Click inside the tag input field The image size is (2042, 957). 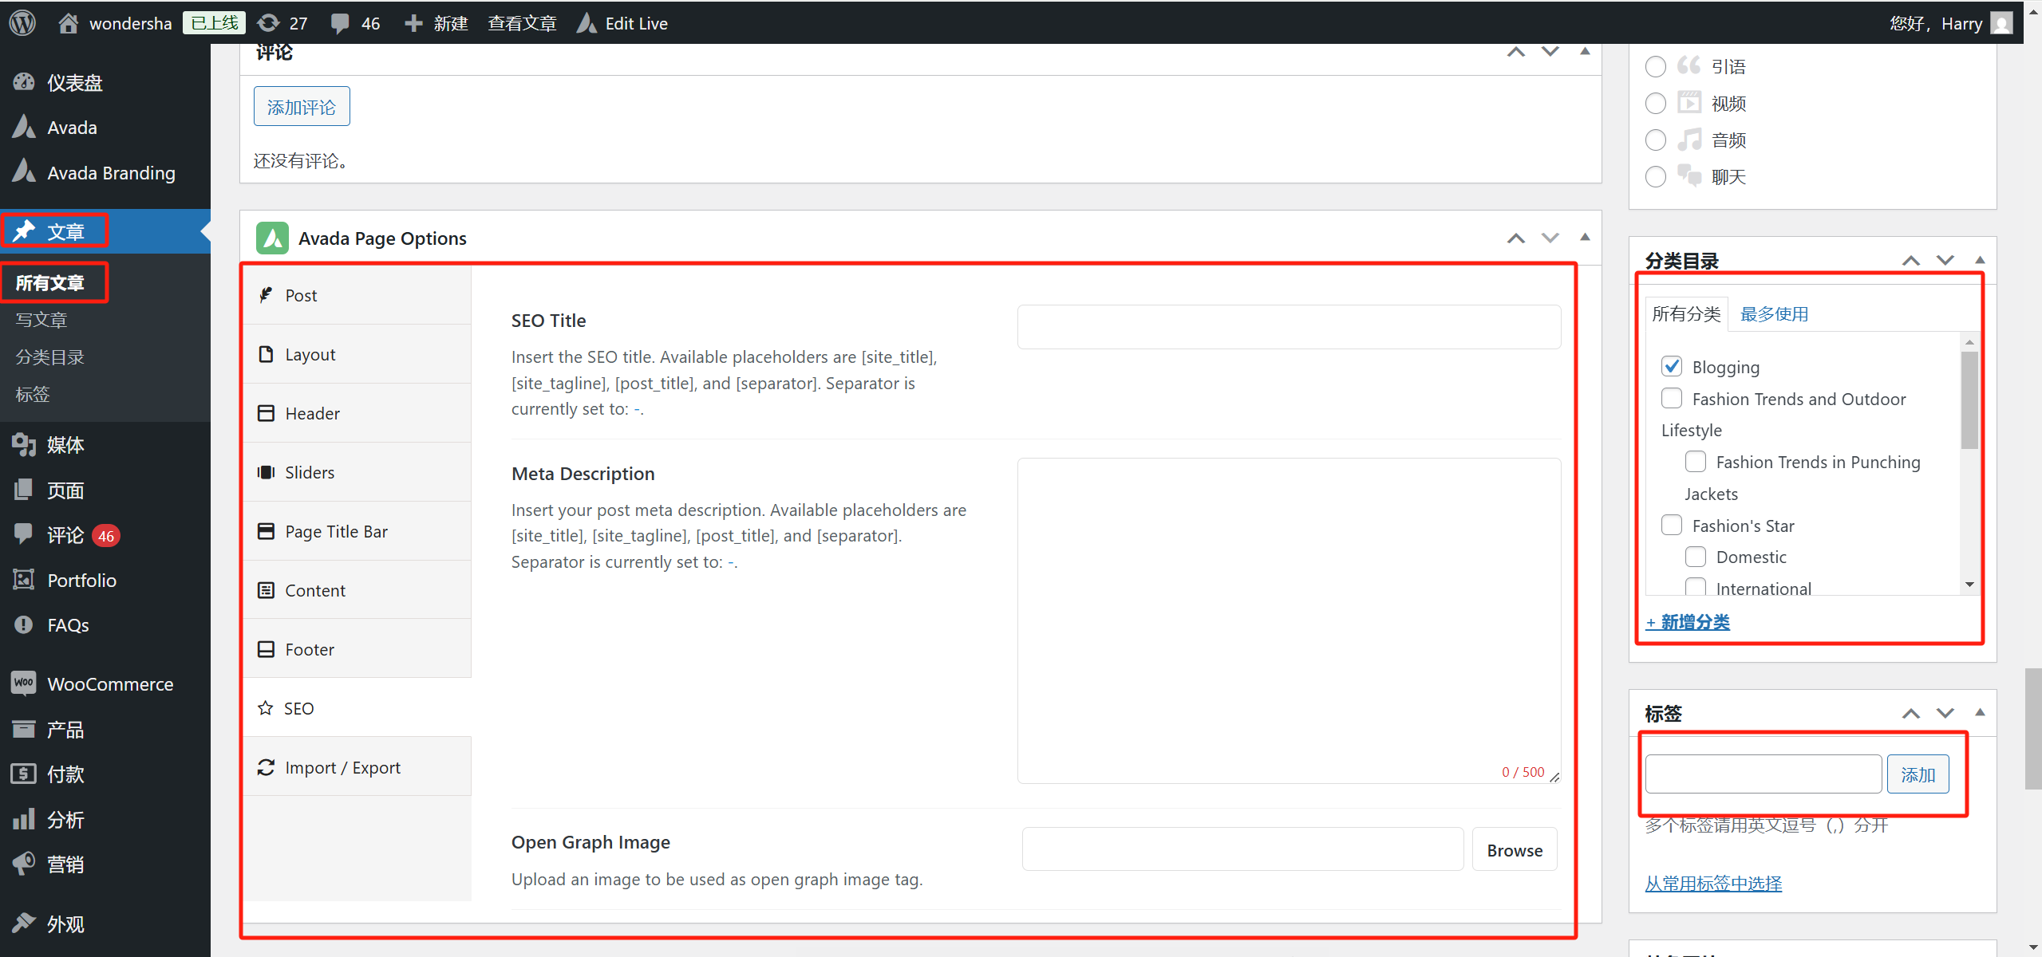click(1763, 773)
